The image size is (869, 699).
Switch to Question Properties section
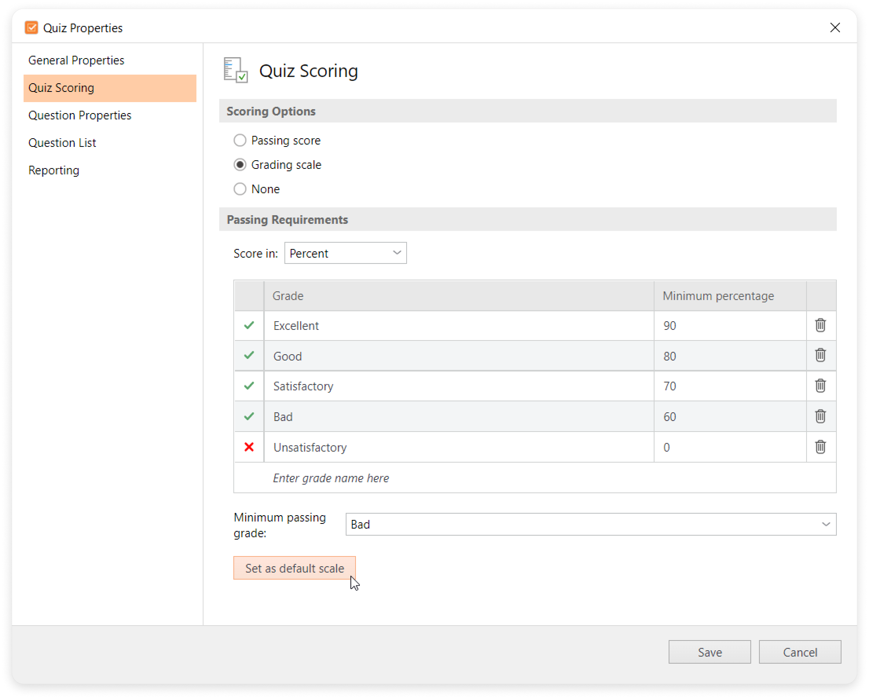(80, 115)
